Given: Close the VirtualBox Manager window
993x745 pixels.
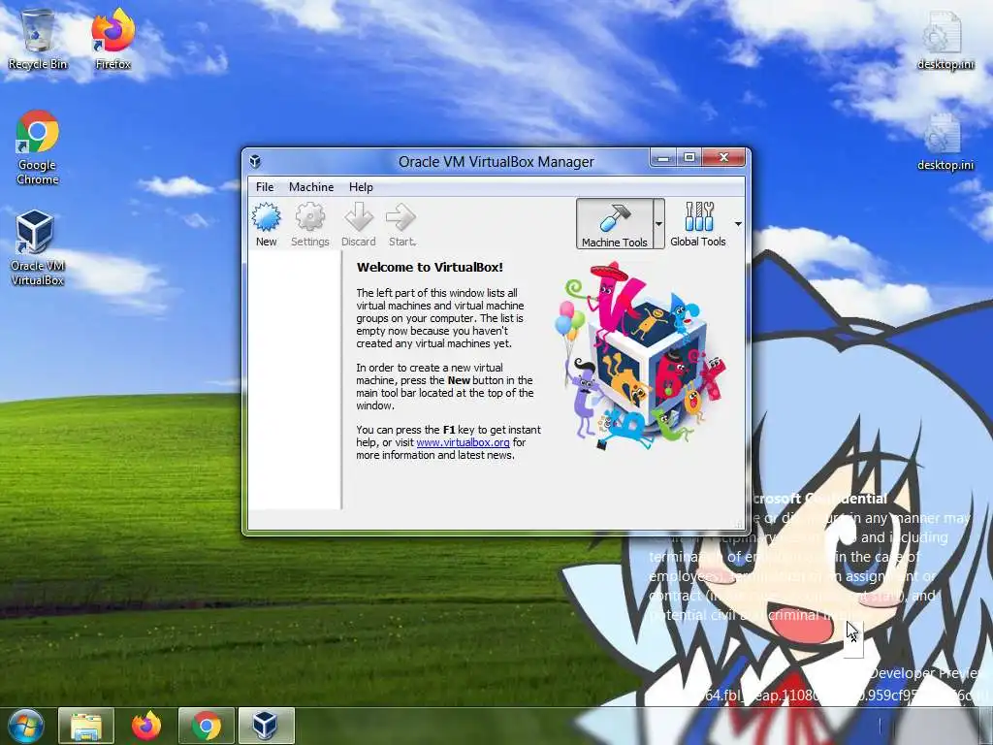Looking at the screenshot, I should 723,158.
